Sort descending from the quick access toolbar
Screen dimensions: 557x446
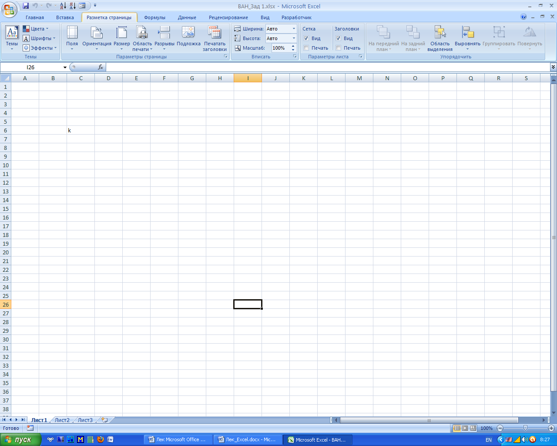point(72,6)
